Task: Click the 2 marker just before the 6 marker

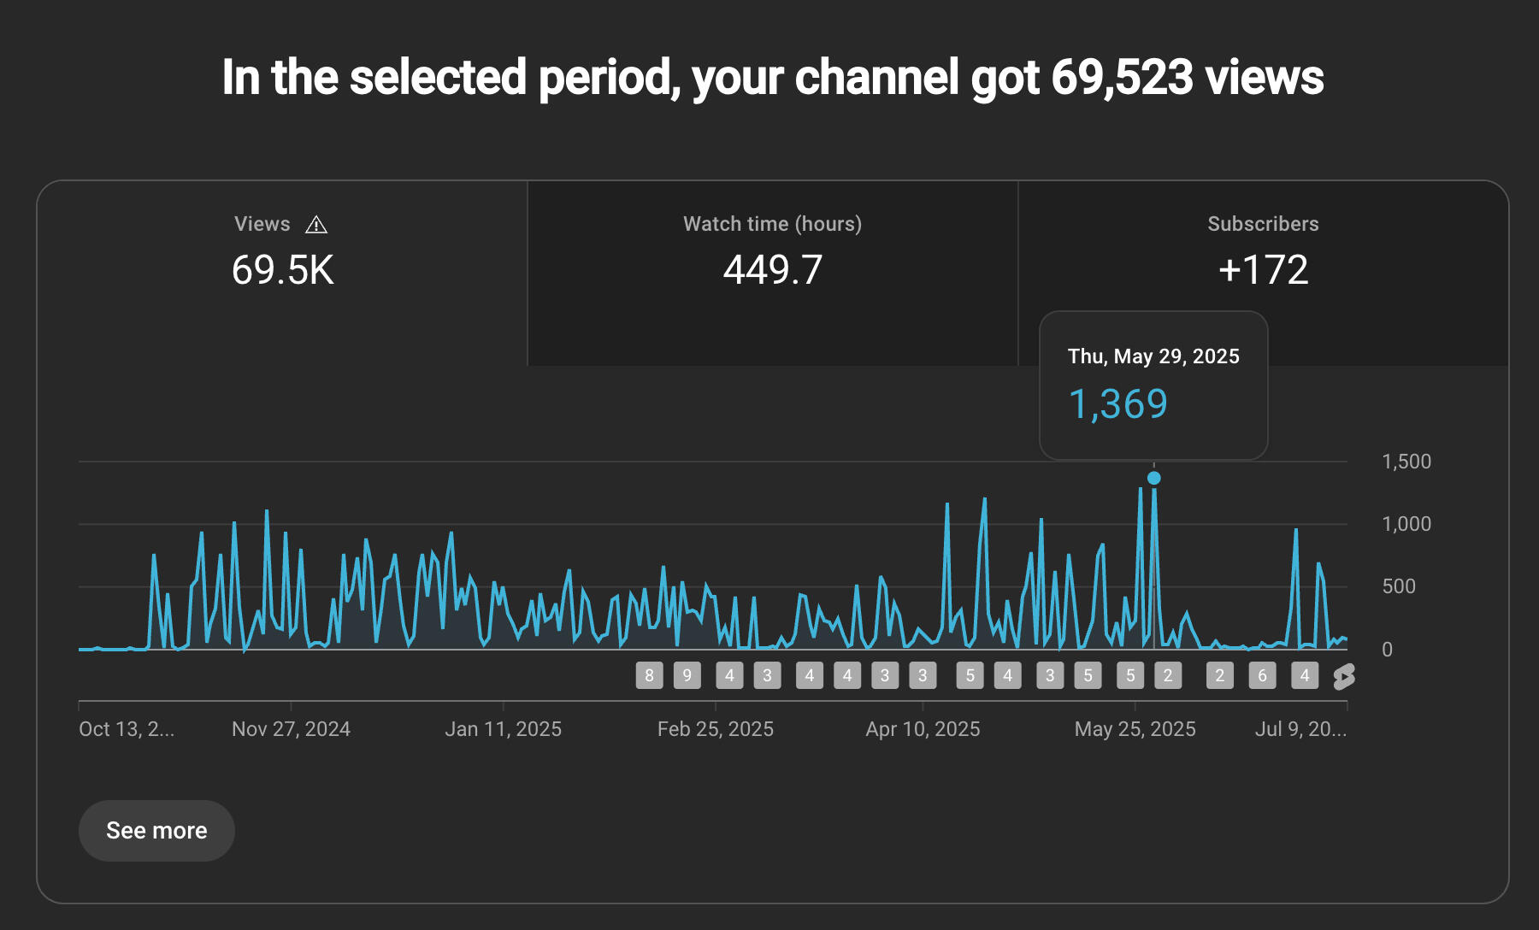Action: 1220,675
